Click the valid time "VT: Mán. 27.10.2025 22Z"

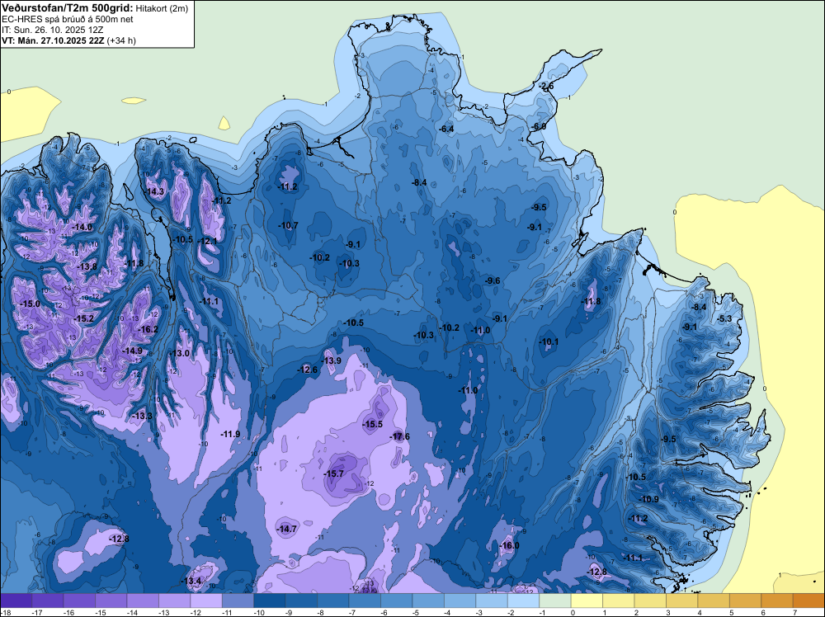coord(53,40)
